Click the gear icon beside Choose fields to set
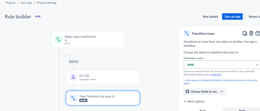 tap(187, 92)
